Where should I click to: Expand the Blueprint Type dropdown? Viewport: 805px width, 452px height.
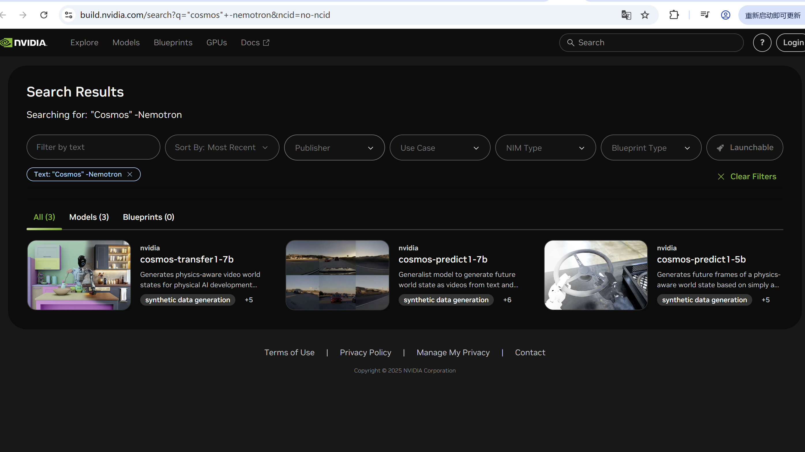[651, 147]
